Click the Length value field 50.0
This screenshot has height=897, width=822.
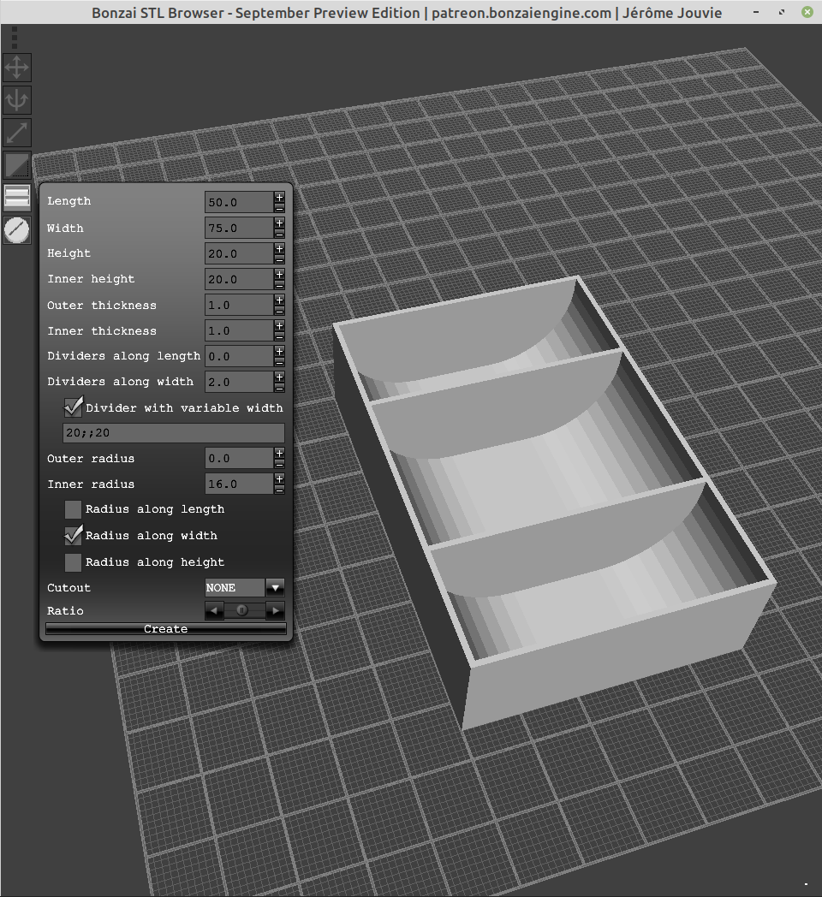click(x=239, y=202)
